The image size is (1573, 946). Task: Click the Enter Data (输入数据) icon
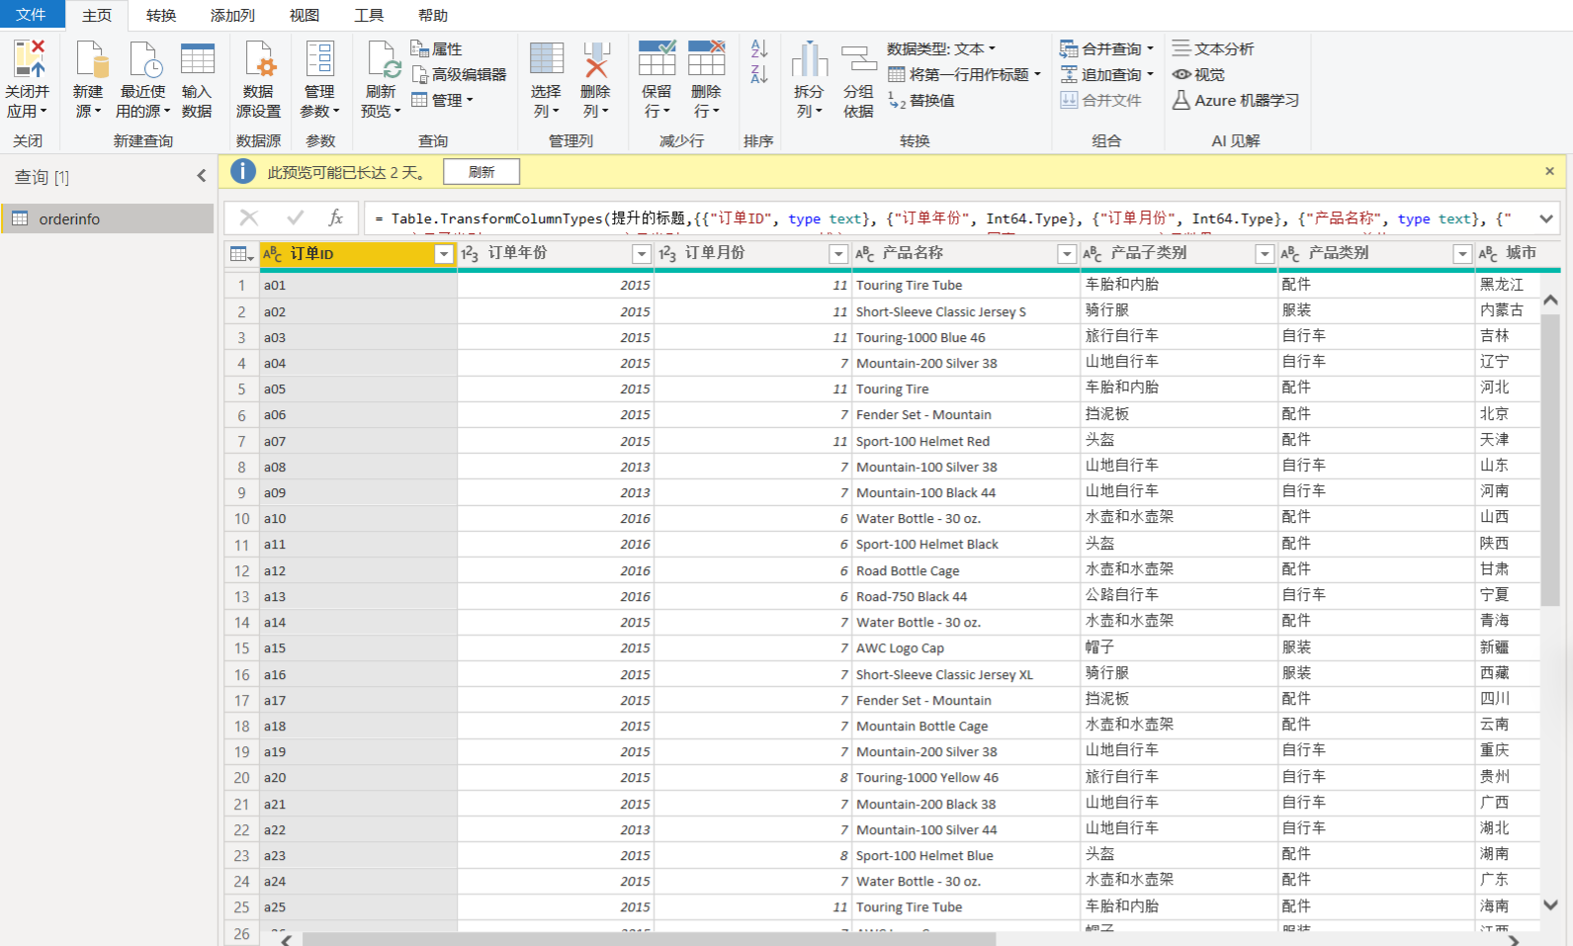tap(197, 59)
